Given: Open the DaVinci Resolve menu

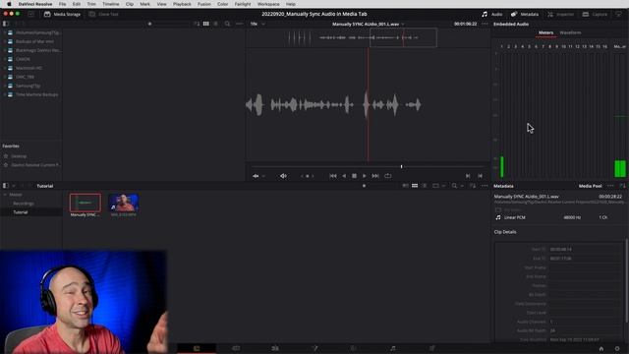Looking at the screenshot, I should 35,4.
